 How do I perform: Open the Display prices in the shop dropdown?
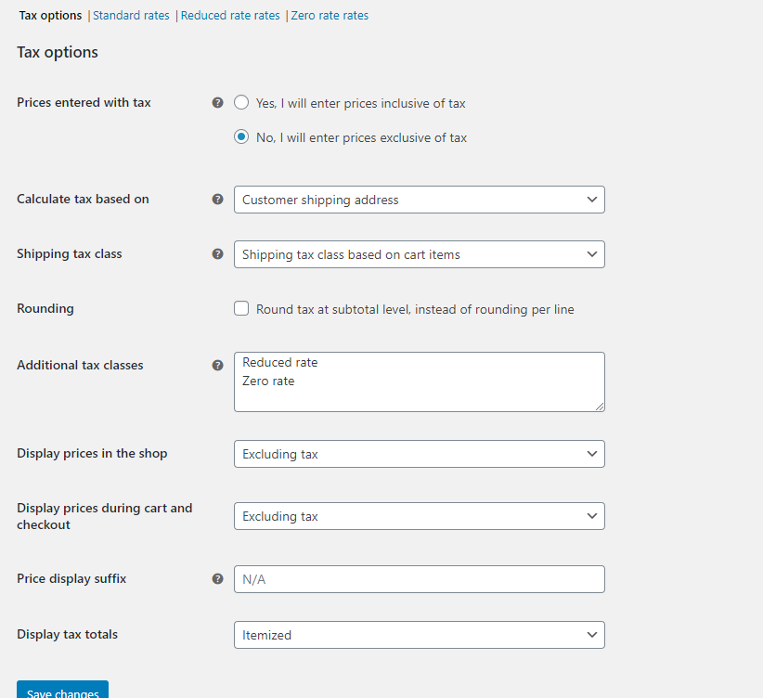pyautogui.click(x=419, y=454)
